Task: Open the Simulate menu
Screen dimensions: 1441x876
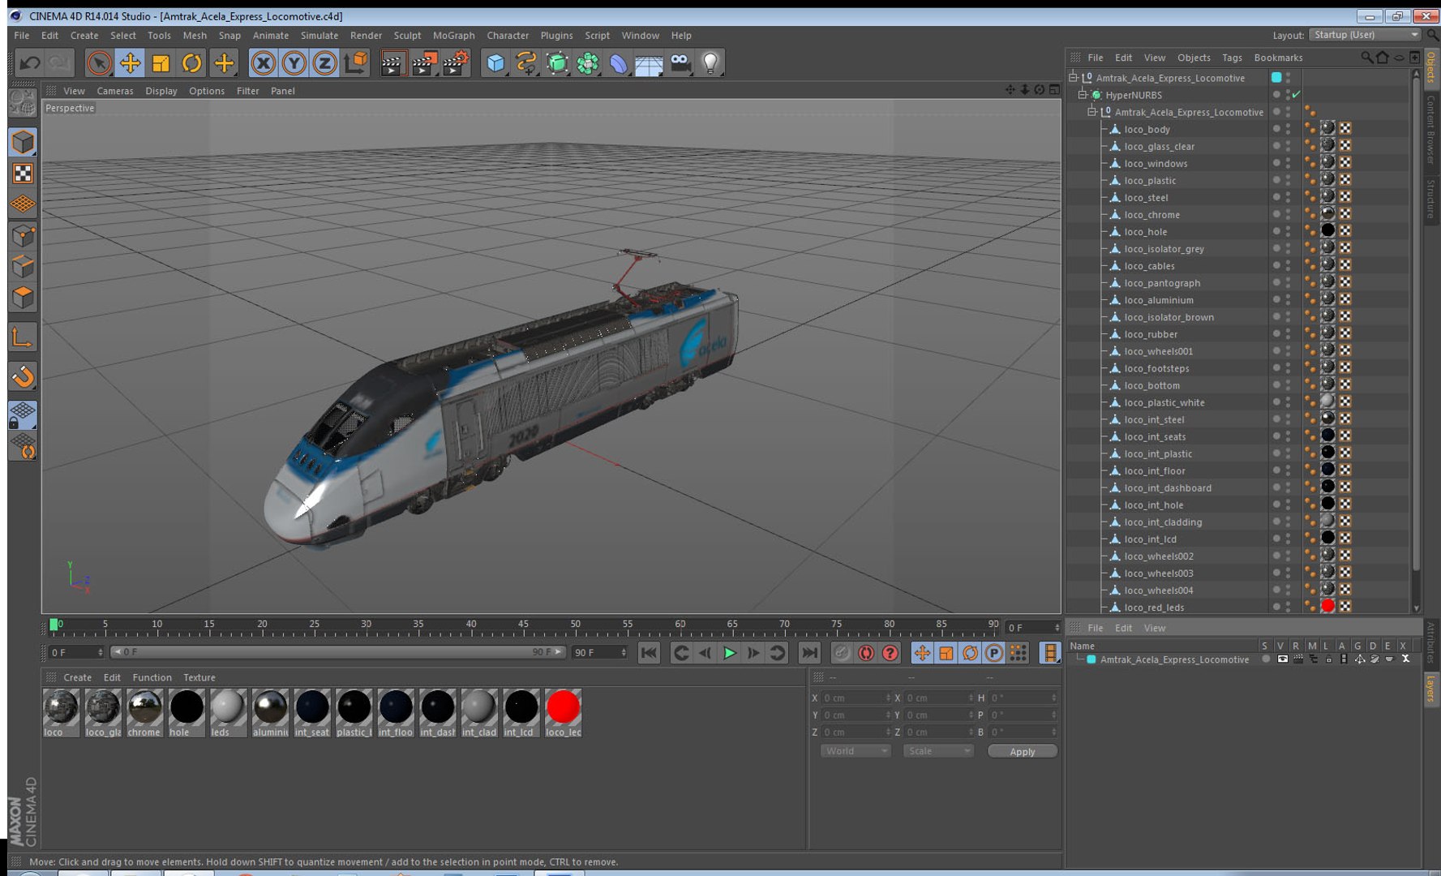Action: coord(319,36)
